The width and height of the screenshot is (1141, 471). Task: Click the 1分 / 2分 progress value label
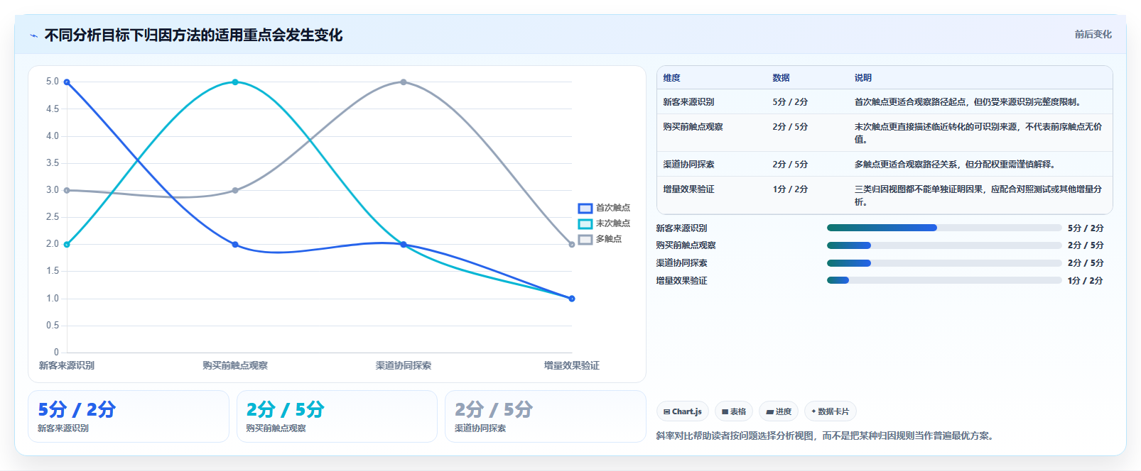tap(1085, 281)
